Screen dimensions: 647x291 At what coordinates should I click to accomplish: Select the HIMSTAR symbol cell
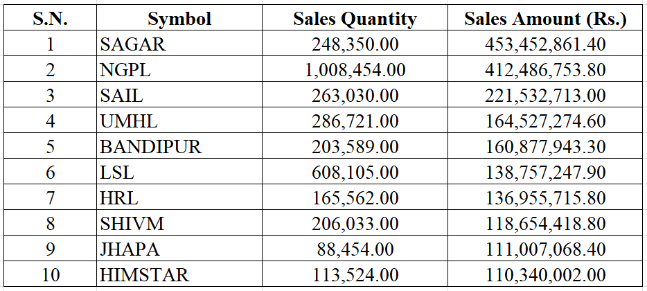click(144, 275)
